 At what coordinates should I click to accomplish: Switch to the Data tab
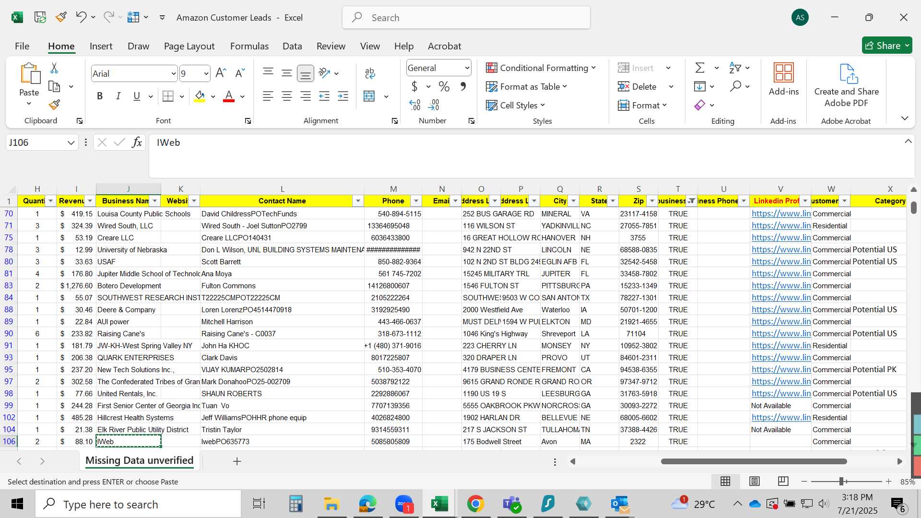292,46
